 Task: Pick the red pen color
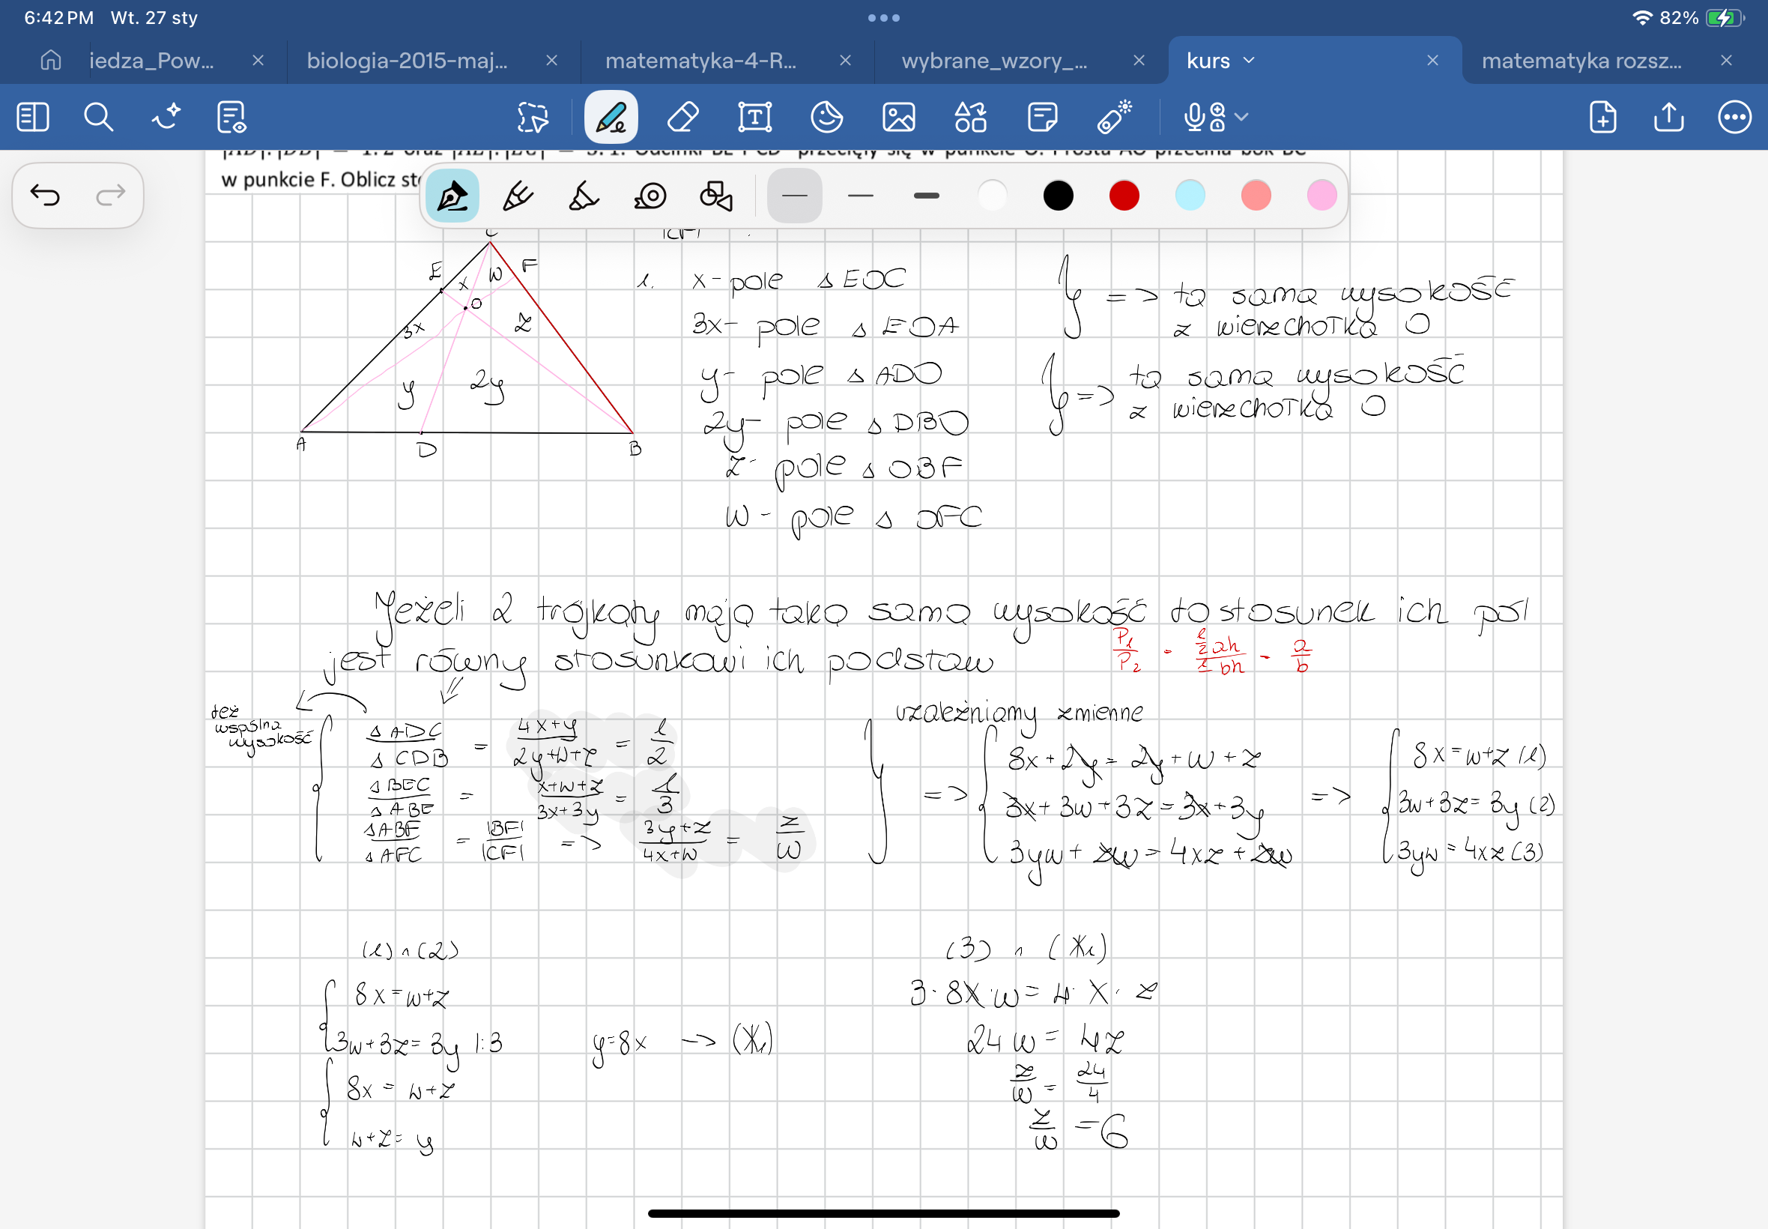(1124, 196)
